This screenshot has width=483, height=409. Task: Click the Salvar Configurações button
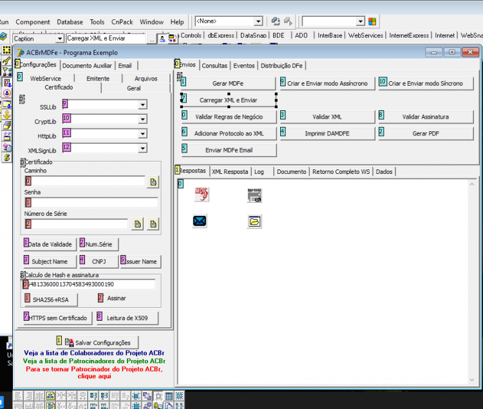(x=97, y=343)
